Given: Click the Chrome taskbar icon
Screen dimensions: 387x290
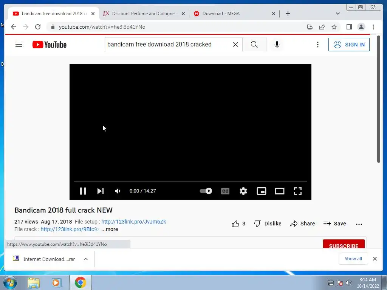Looking at the screenshot, I should [x=80, y=282].
